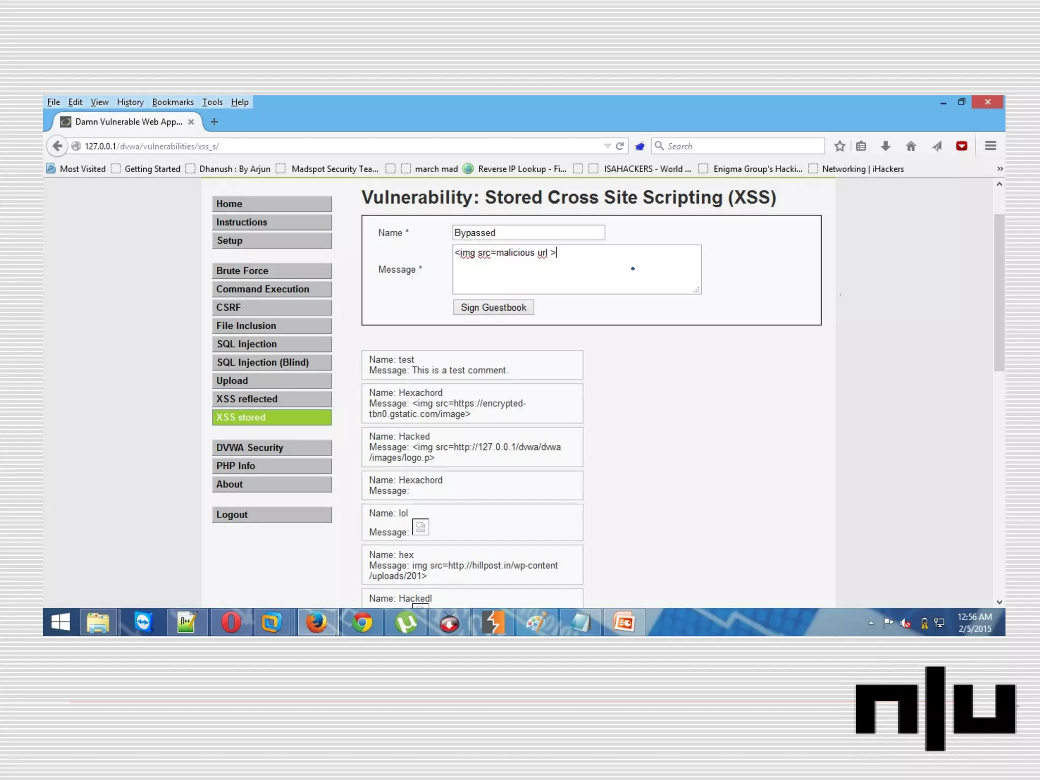Reload page with refresh icon
This screenshot has height=780, width=1040.
tap(620, 146)
